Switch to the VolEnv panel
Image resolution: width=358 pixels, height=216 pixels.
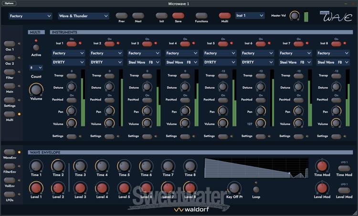click(x=10, y=180)
